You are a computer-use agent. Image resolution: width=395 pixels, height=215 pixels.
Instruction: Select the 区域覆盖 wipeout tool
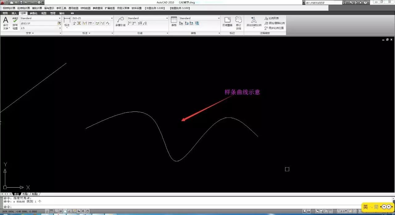[227, 22]
